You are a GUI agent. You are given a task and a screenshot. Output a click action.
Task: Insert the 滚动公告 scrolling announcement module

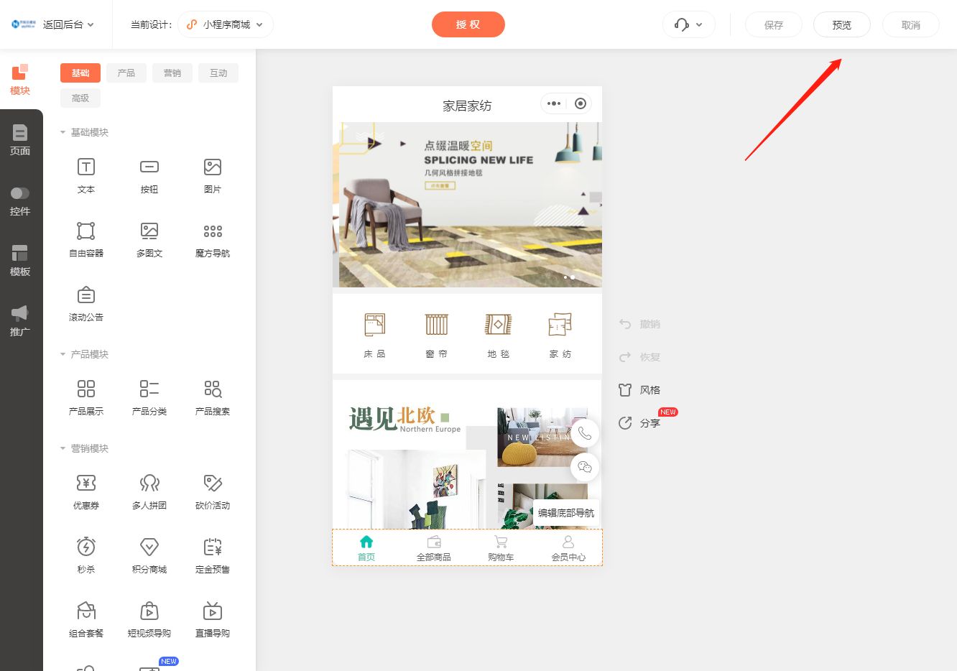(x=85, y=302)
